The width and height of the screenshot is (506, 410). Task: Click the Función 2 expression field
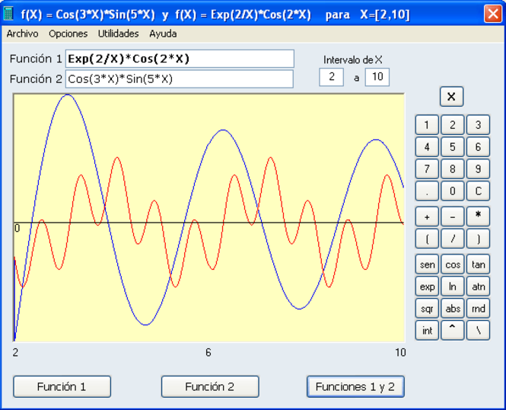point(180,78)
